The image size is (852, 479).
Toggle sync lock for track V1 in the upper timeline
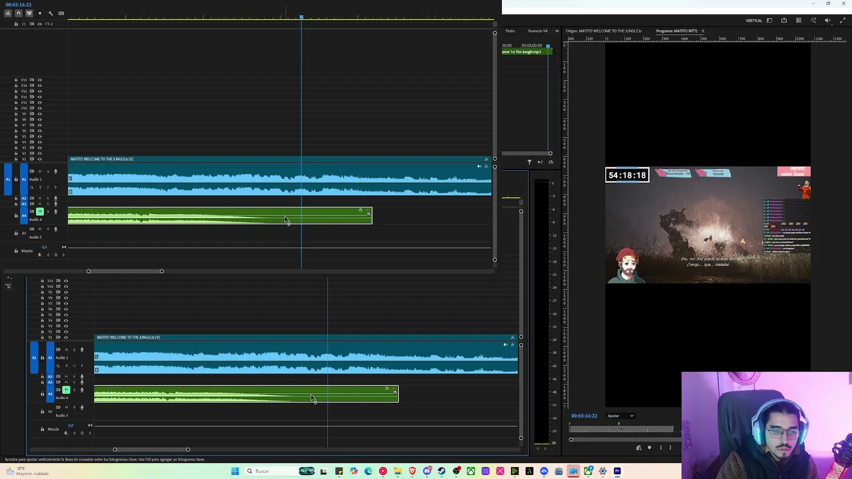point(31,159)
